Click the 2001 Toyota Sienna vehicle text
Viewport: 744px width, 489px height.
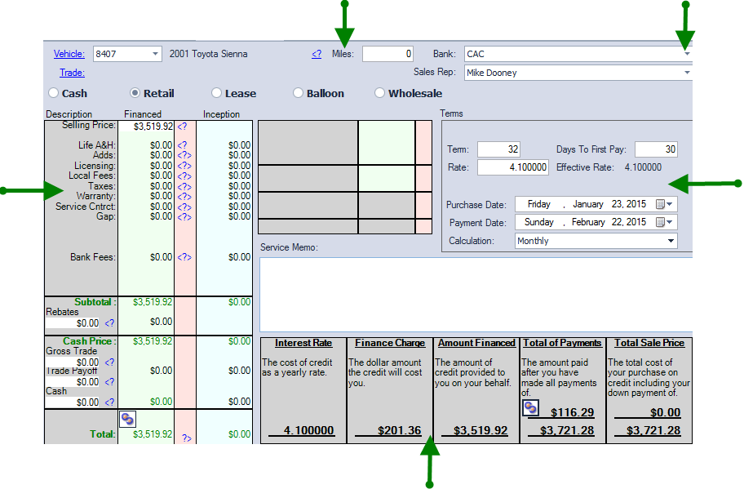(208, 54)
